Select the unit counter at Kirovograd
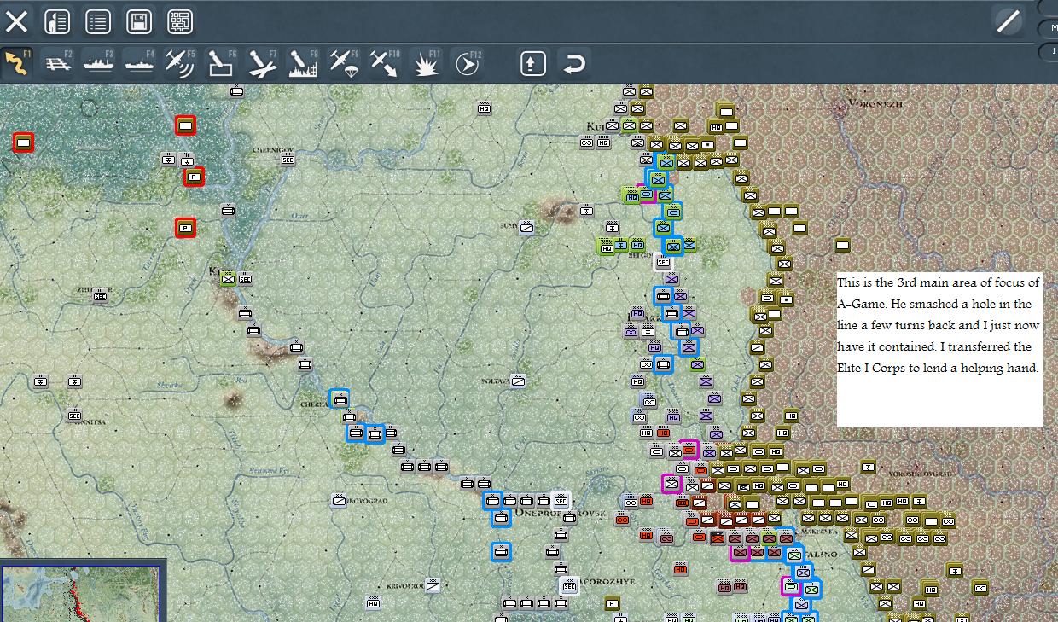The image size is (1058, 622). [339, 500]
